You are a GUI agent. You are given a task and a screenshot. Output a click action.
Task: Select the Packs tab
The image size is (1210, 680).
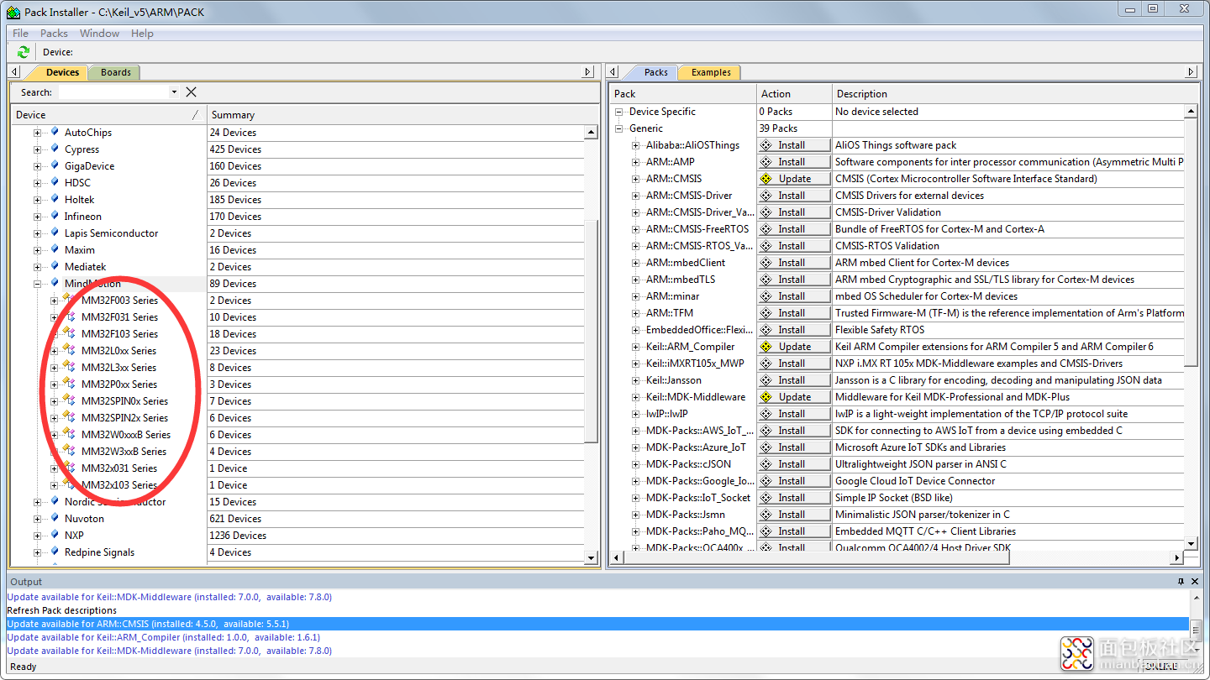pos(656,72)
